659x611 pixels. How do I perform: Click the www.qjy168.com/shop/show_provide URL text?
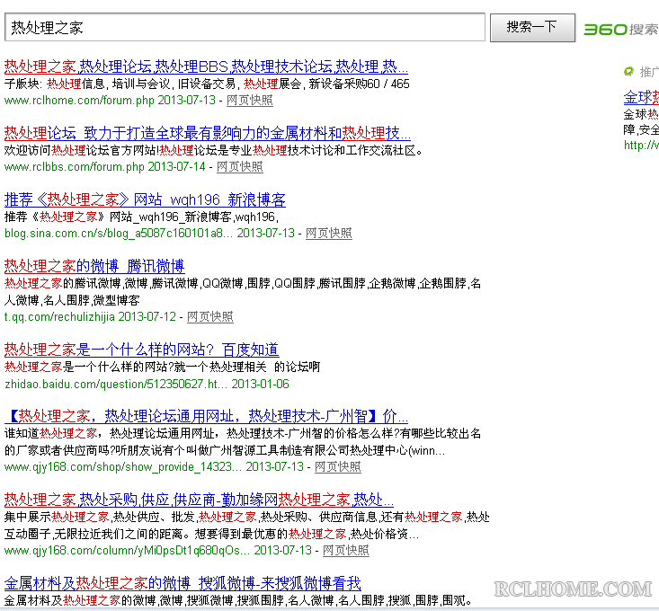tap(123, 467)
